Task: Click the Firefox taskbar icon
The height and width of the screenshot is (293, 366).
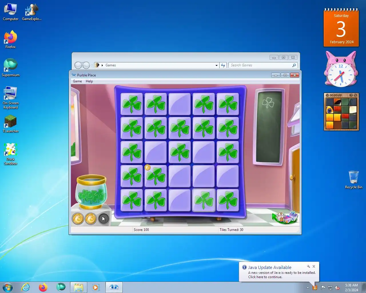Action: click(43, 287)
